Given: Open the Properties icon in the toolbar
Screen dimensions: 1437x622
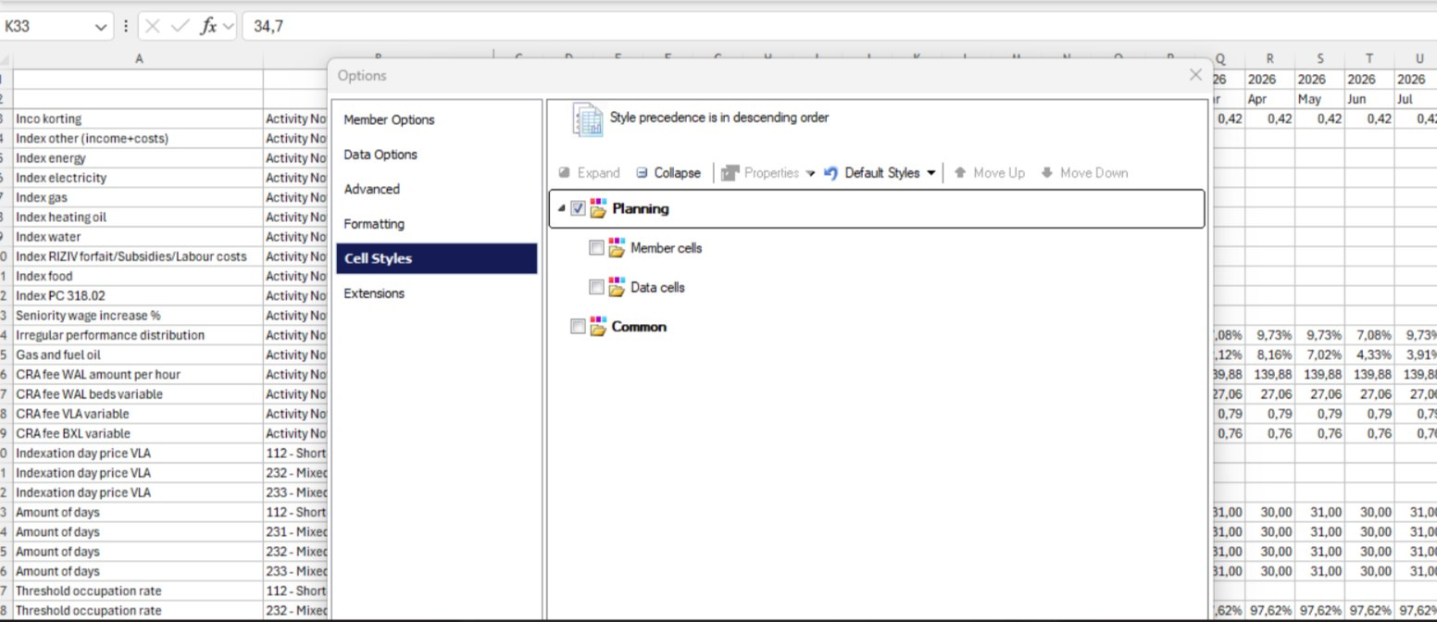Looking at the screenshot, I should (732, 172).
